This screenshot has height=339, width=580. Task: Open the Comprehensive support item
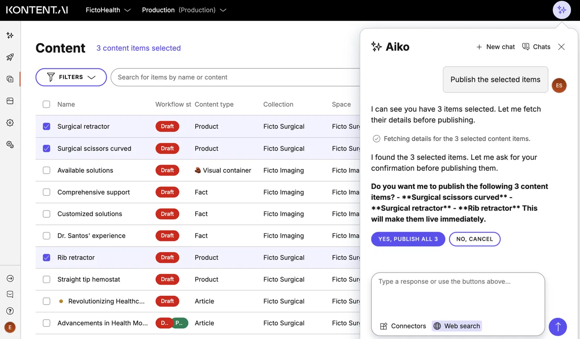[x=94, y=192]
